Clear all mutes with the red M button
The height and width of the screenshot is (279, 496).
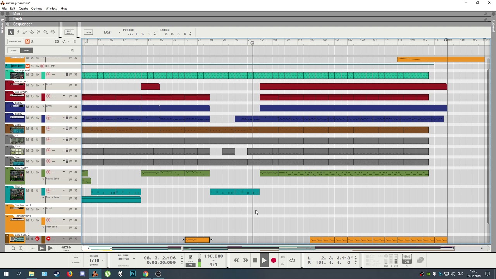click(x=27, y=41)
